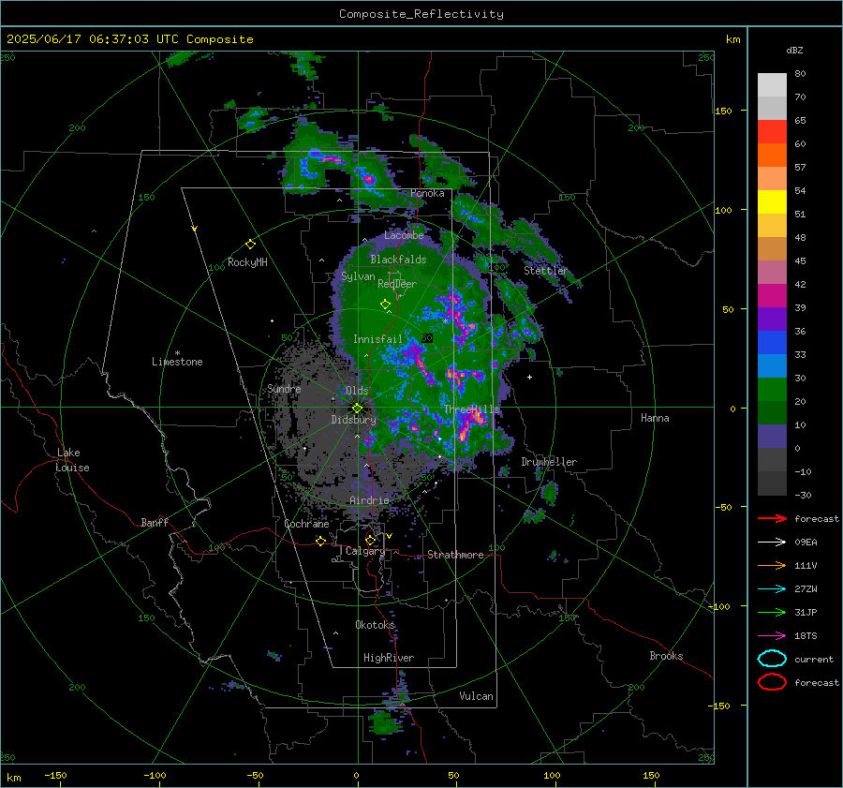This screenshot has height=788, width=843.
Task: Click the yellow radar site diamond at Didsbury
Action: (357, 409)
